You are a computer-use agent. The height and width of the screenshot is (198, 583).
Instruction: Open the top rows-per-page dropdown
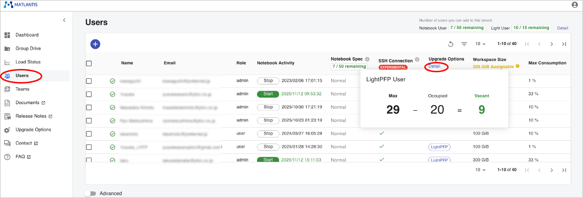pyautogui.click(x=480, y=44)
